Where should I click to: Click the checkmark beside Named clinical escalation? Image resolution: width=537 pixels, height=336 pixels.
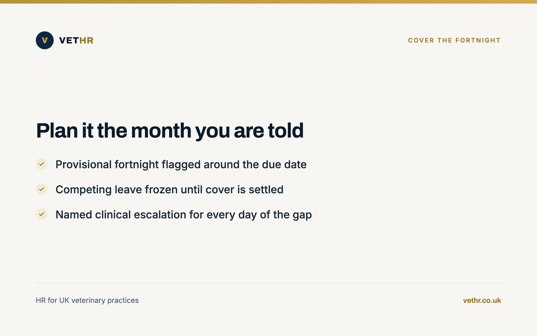tap(41, 214)
